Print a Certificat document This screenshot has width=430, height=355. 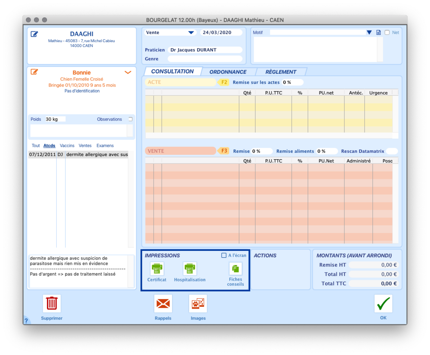[157, 269]
